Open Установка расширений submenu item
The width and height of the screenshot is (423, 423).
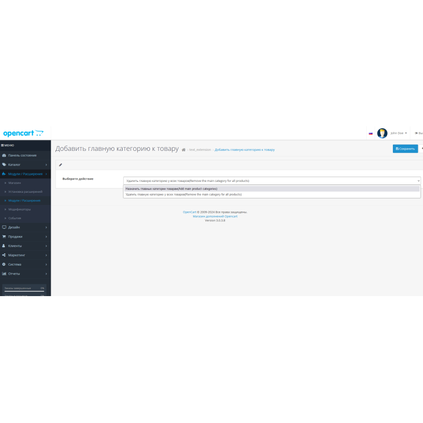[25, 192]
